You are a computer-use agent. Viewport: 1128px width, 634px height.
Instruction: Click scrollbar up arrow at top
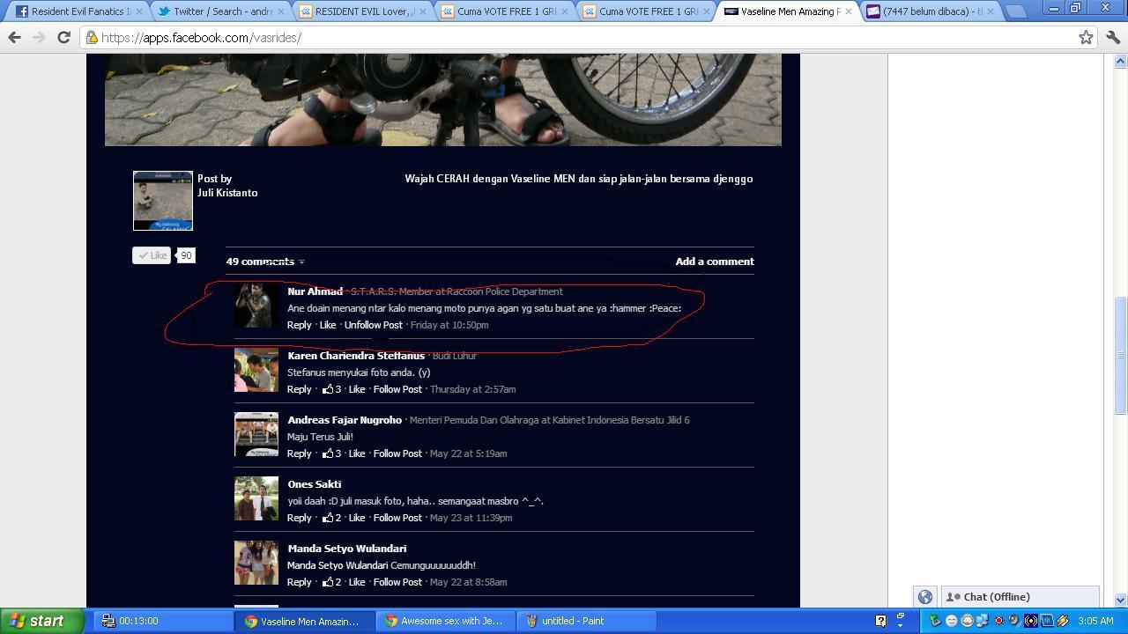tap(1121, 61)
